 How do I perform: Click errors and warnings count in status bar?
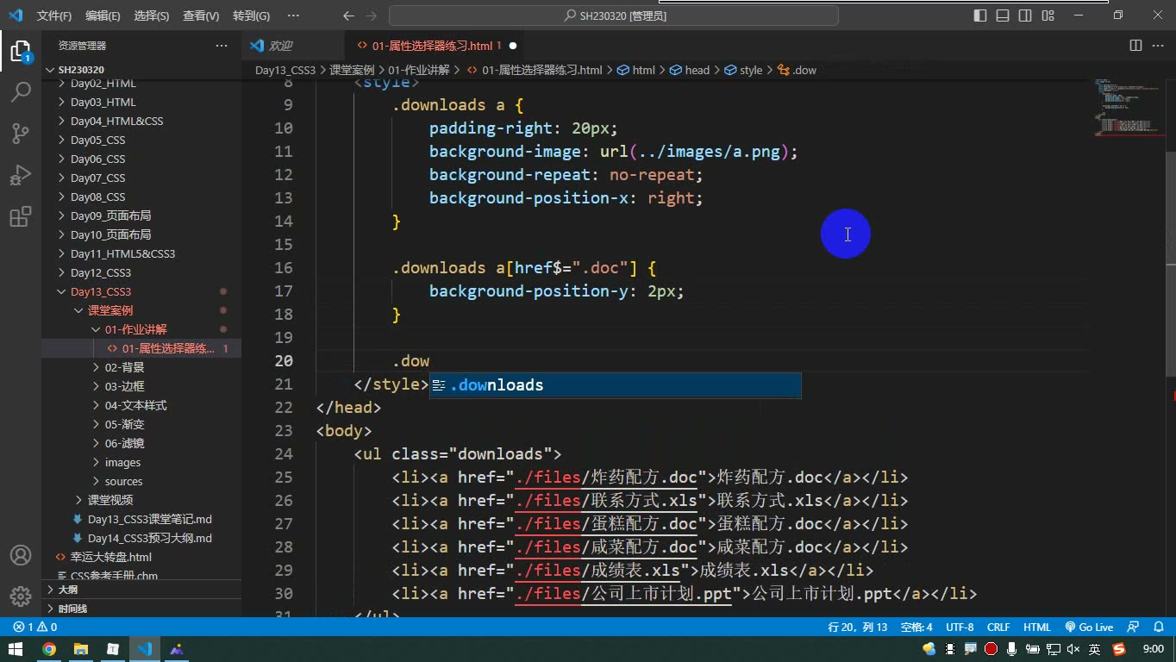35,628
